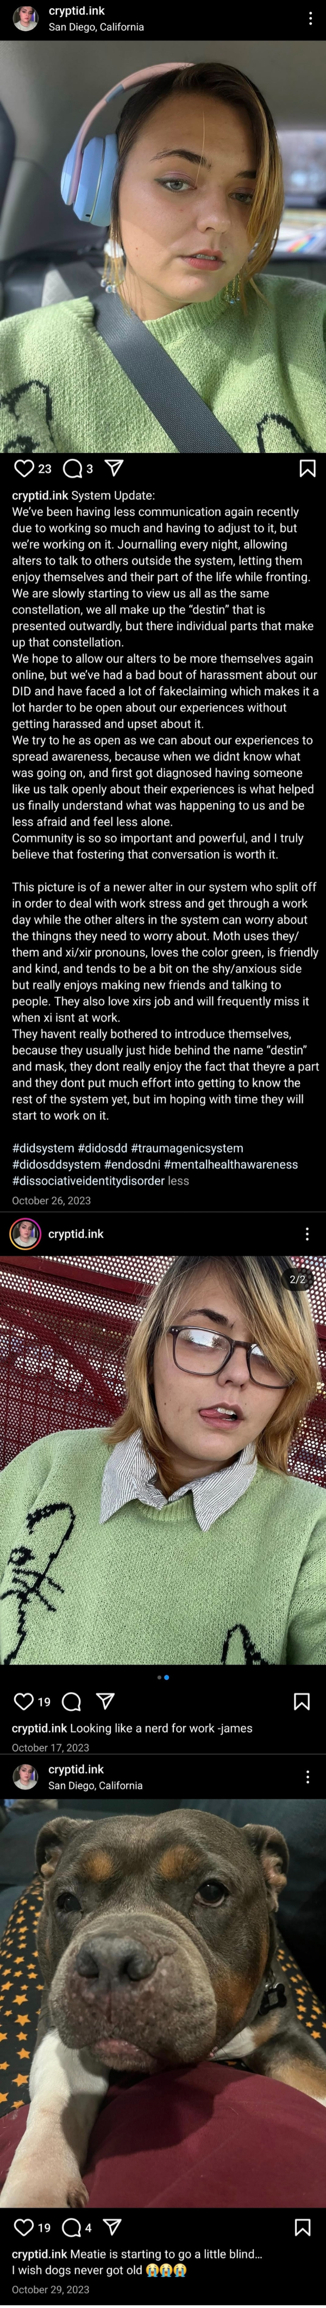
Task: Like the Meatie dog post
Action: 24,2226
